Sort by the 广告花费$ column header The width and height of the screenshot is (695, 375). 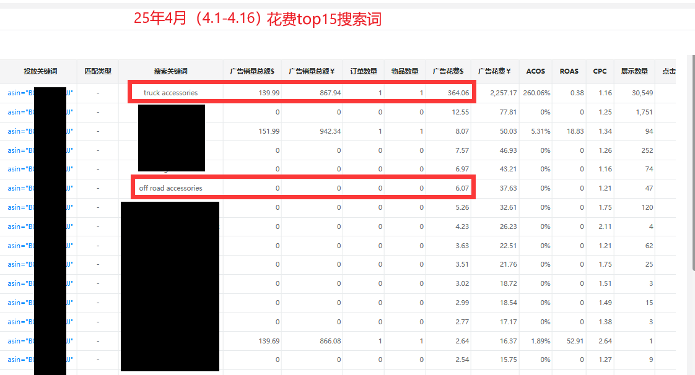(448, 71)
